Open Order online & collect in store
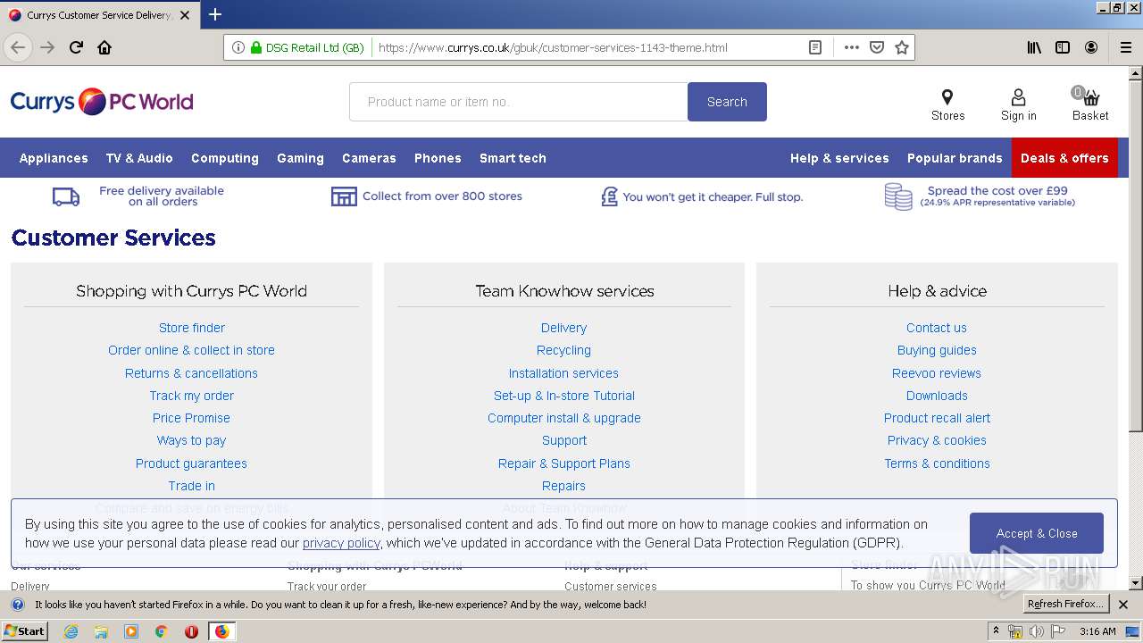This screenshot has height=643, width=1143. pyautogui.click(x=191, y=350)
